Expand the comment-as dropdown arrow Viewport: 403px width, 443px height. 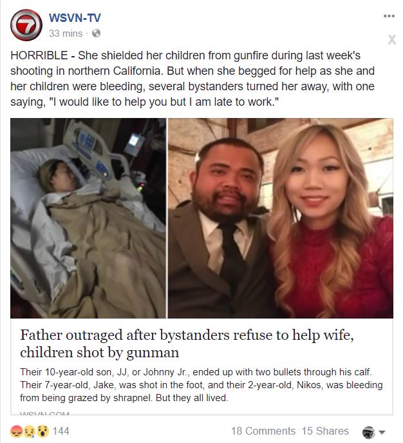pos(382,432)
